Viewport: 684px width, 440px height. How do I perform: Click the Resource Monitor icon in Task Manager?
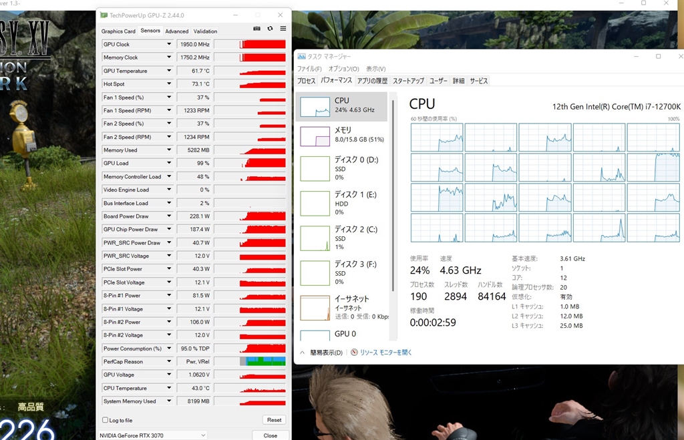point(354,353)
